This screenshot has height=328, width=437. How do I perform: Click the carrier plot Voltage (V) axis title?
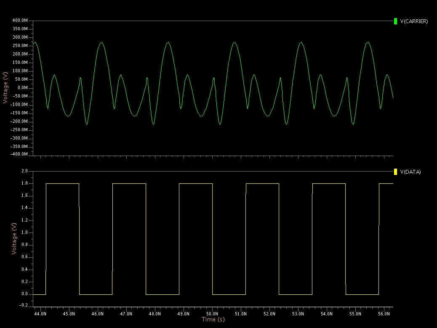click(5, 88)
